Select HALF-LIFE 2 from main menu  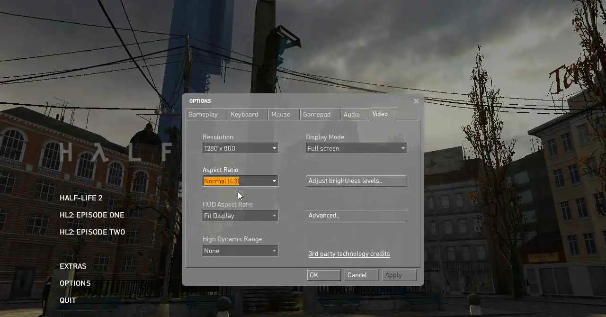pyautogui.click(x=81, y=198)
